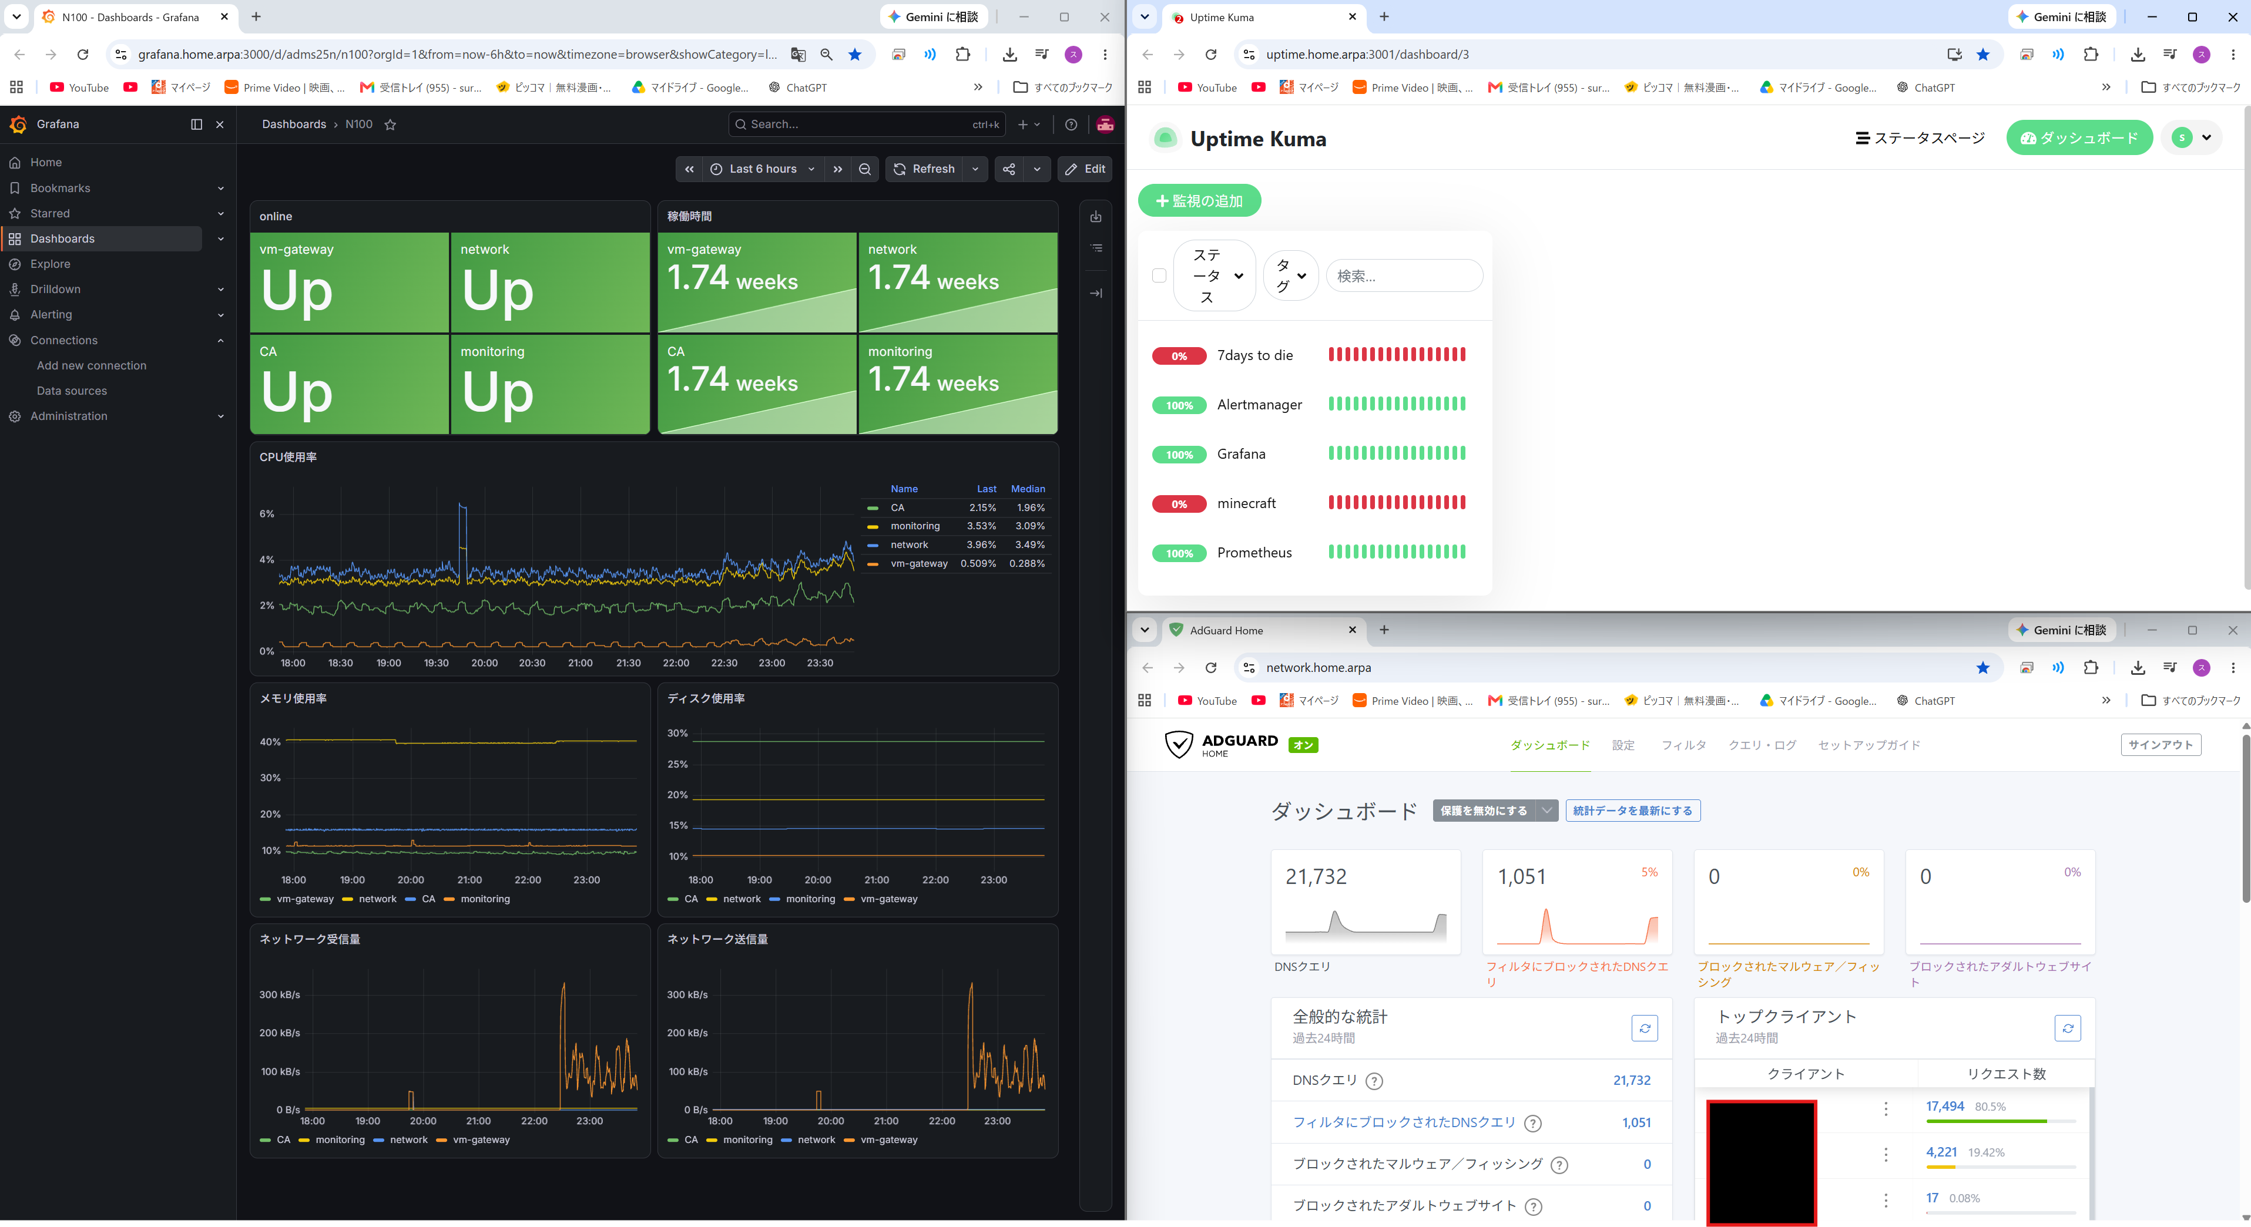Open AdGuard セットアップガイド tab
Screen dimensions: 2251x1227
[1869, 745]
